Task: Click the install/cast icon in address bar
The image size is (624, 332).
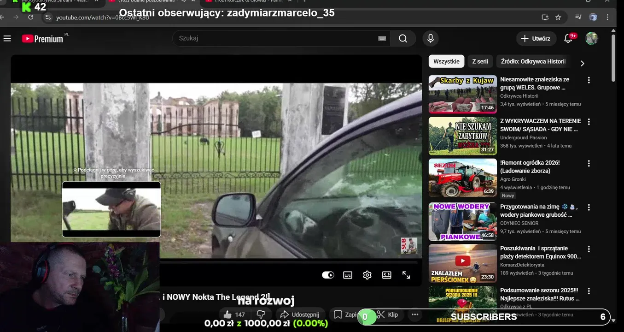Action: 545,17
